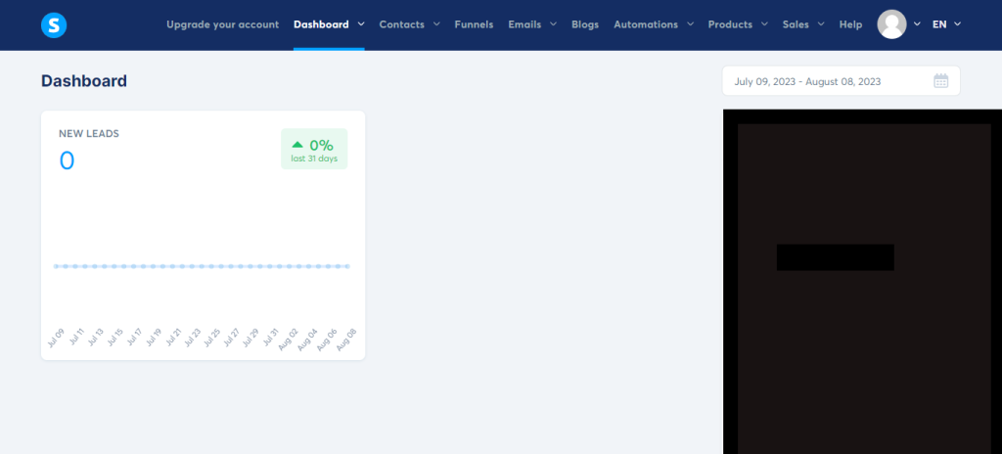This screenshot has height=454, width=1002.
Task: Select the Jul 19 chart axis label
Action: click(154, 337)
